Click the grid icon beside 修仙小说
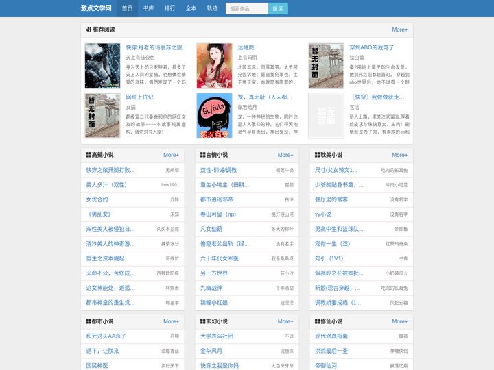Viewport: 494px width, 370px height. pyautogui.click(x=317, y=321)
